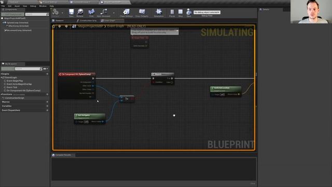The height and width of the screenshot is (187, 332).
Task: Open the debug object selection dropdown
Action: point(207,12)
